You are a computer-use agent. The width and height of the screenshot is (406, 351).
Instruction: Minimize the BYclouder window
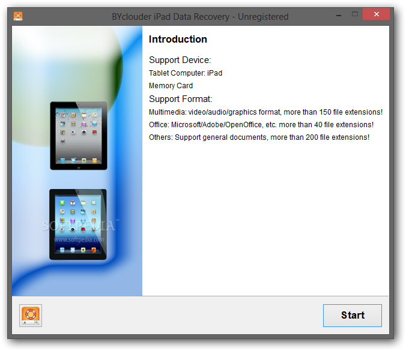pyautogui.click(x=339, y=16)
